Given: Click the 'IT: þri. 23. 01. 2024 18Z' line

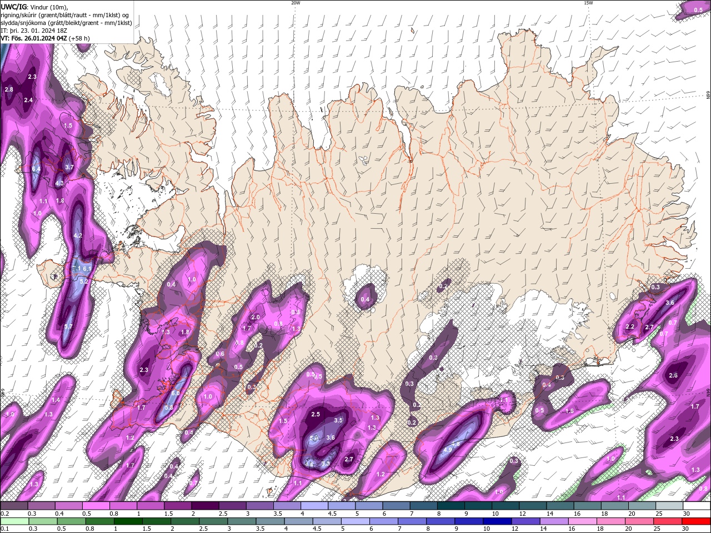Looking at the screenshot, I should 35,31.
